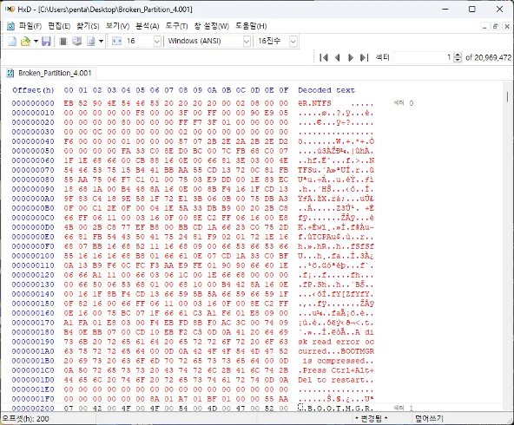Screen dimensions: 514x425
Task: Open main memory with the chip icon
Action: tap(63, 42)
